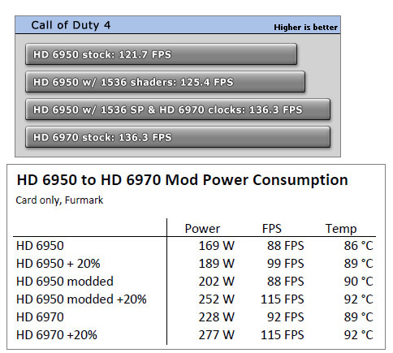Click the 252 W power value
Screen dimensions: 393x353
pos(217,299)
